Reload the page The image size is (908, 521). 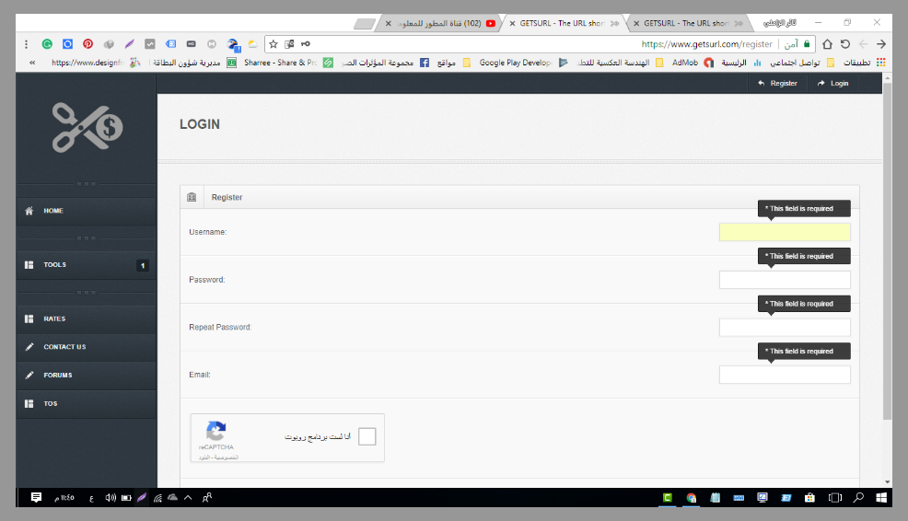tap(845, 44)
